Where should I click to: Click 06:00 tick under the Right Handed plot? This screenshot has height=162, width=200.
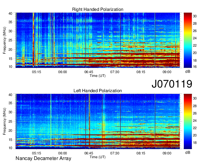pos(62,72)
